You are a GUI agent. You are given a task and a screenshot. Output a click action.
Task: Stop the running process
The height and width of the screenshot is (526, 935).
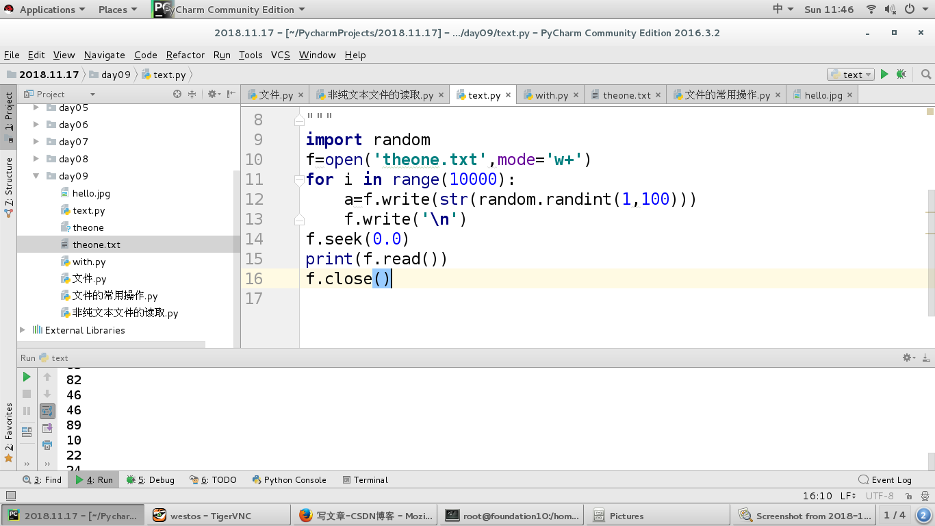coord(27,394)
